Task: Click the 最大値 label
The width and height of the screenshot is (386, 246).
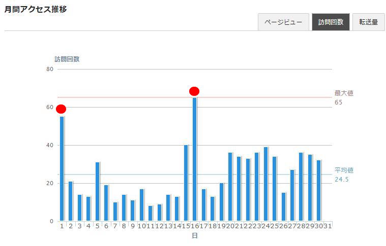Action: click(344, 93)
